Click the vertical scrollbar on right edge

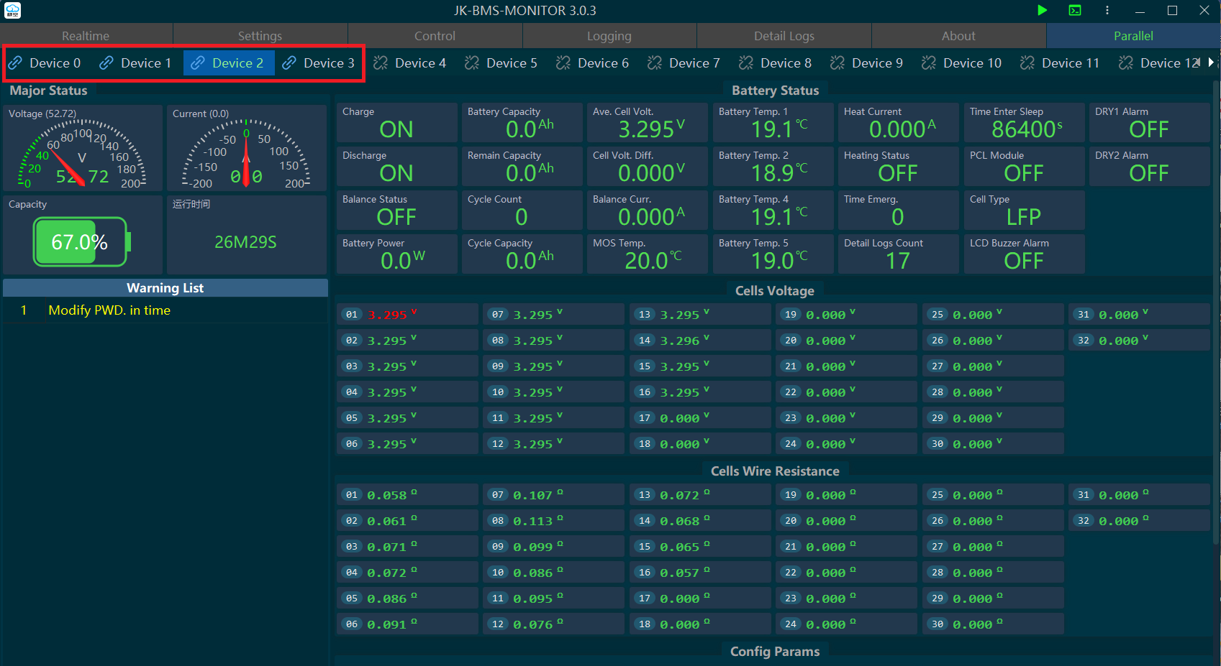point(1215,287)
